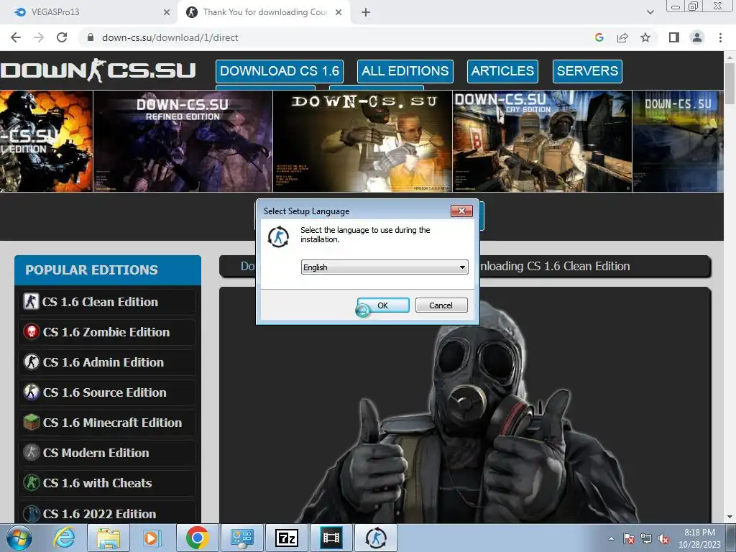Viewport: 736px width, 552px height.
Task: Click the DOWN CS.SU site logo
Action: pyautogui.click(x=98, y=70)
